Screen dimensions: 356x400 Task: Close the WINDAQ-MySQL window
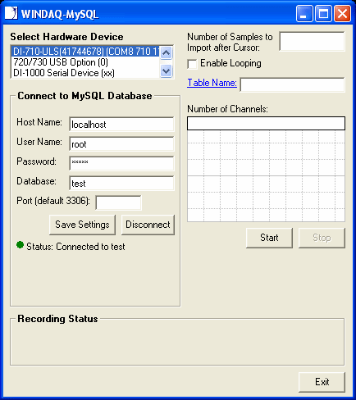(x=342, y=13)
